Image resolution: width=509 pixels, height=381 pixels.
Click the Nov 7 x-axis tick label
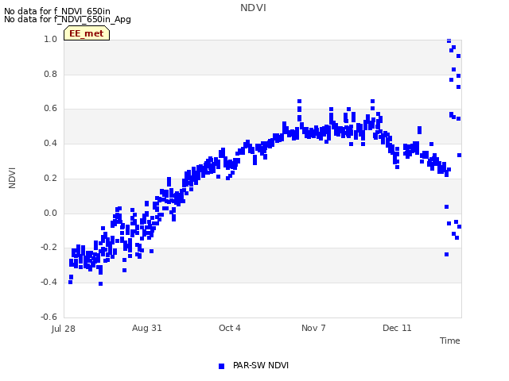(313, 328)
